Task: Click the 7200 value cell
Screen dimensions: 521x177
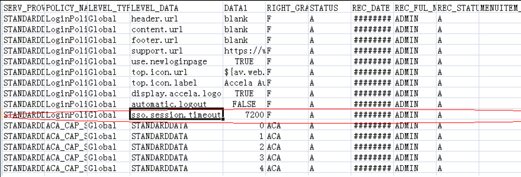Action: tap(244, 115)
